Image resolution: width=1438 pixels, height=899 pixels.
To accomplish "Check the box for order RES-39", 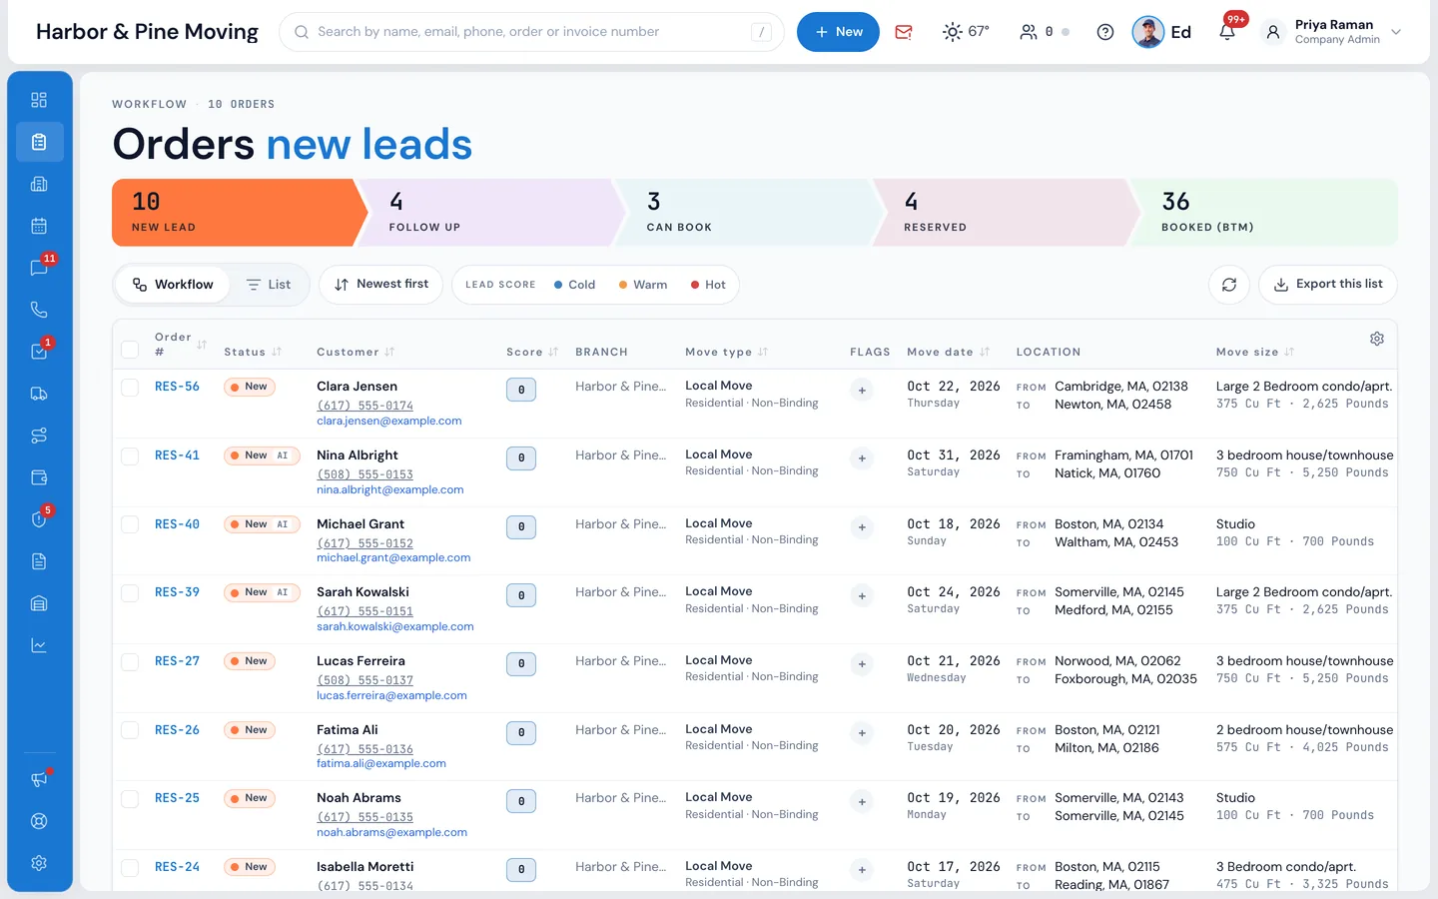I will [130, 593].
